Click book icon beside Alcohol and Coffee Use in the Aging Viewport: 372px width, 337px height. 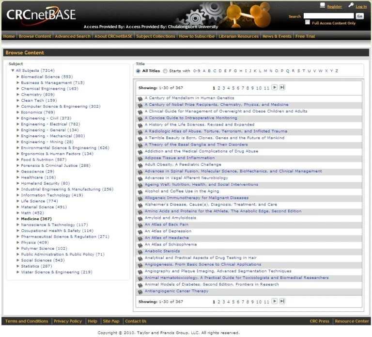pos(140,192)
